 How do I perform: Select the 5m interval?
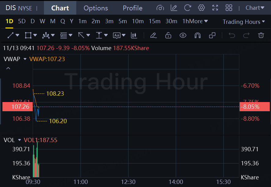point(123,21)
